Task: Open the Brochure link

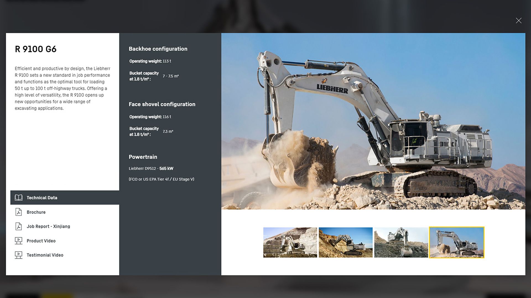Action: coord(36,212)
